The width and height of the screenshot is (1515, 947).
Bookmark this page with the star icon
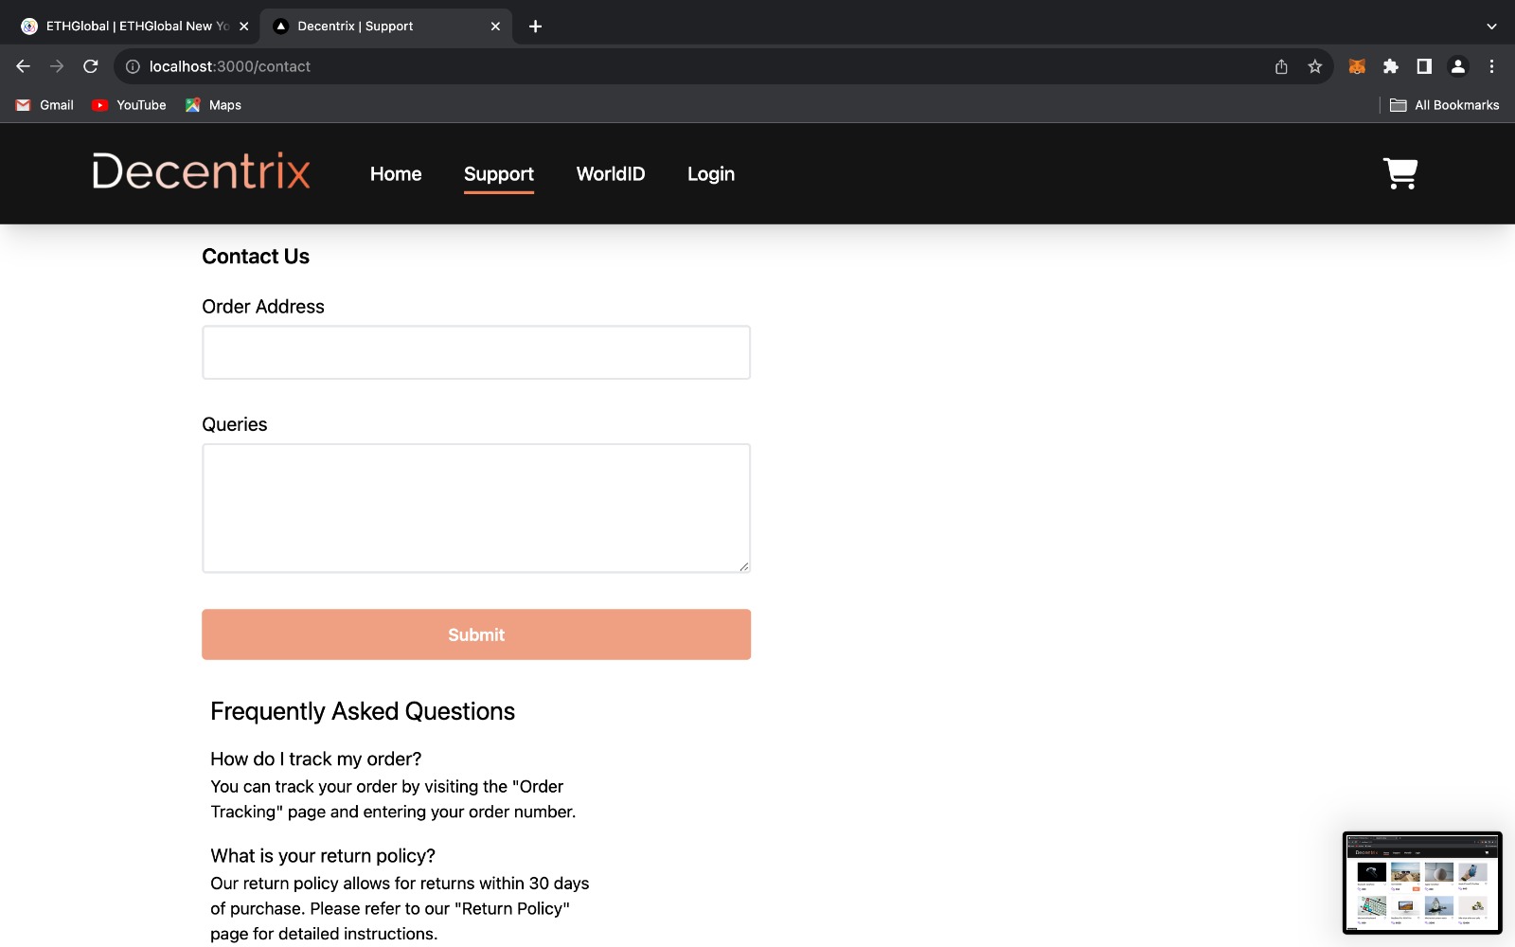pyautogui.click(x=1315, y=66)
